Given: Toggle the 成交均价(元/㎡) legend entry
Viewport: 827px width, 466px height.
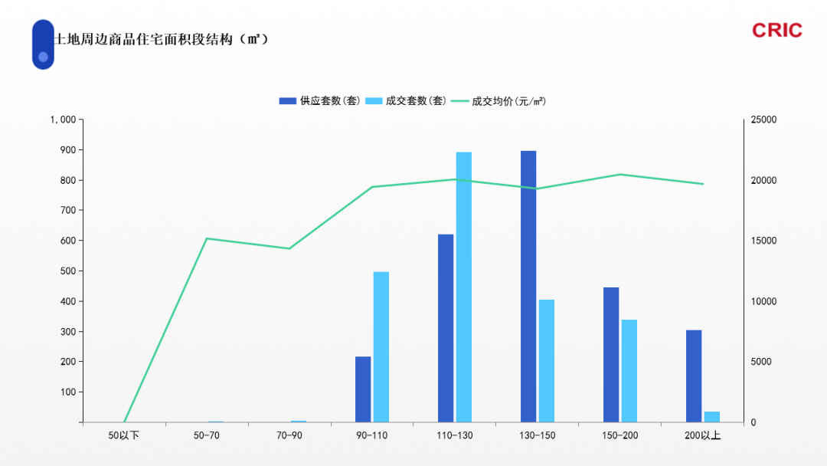Looking at the screenshot, I should tap(498, 101).
